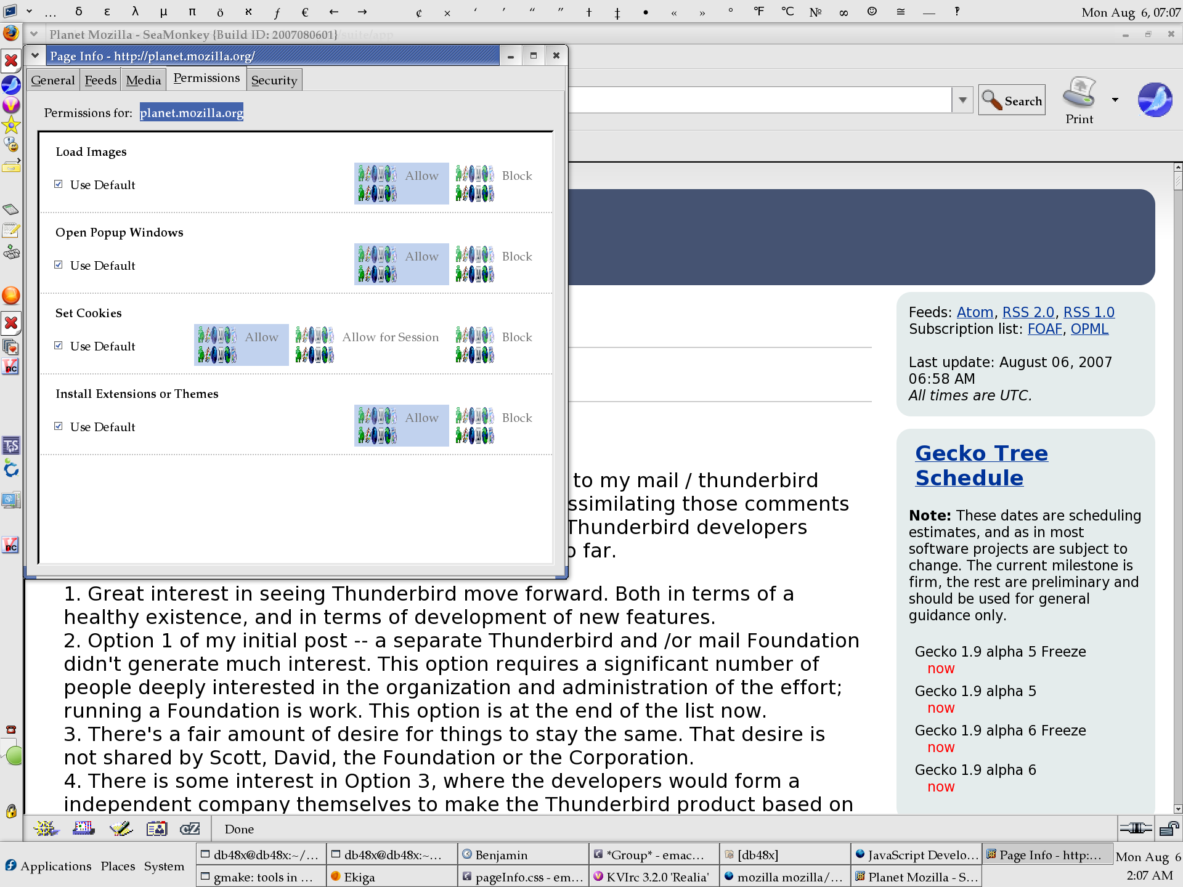
Task: Open Address Book from the status bar icons
Action: coord(157,829)
